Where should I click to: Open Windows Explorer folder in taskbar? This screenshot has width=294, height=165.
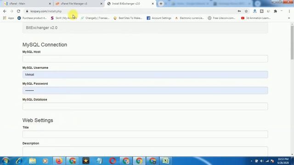[x=32, y=161]
